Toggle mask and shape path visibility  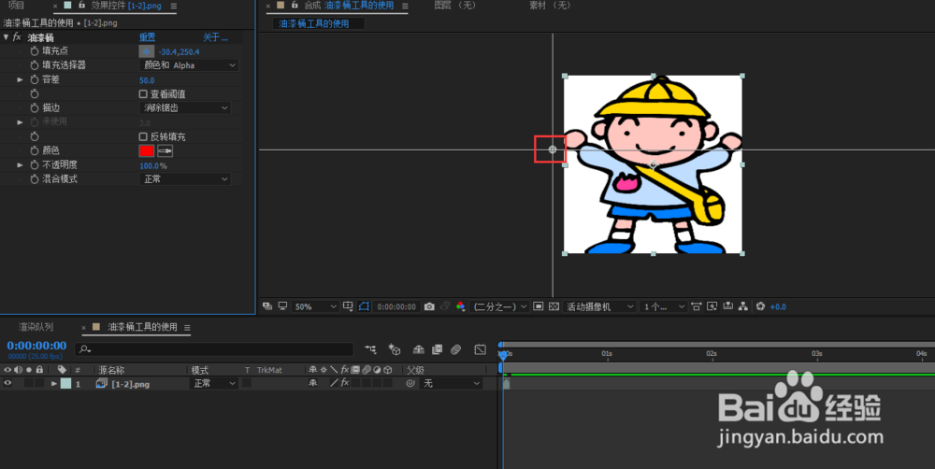(x=364, y=306)
